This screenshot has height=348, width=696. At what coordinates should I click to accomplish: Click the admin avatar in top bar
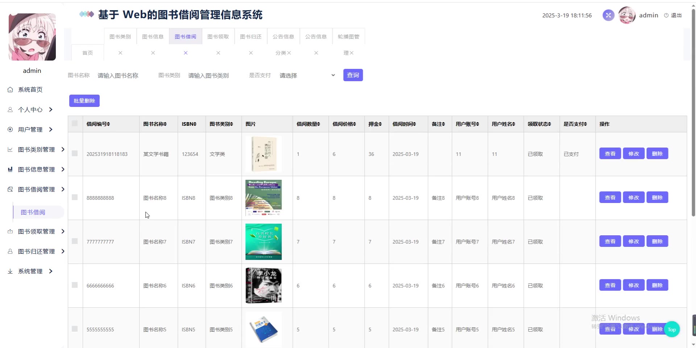point(627,15)
